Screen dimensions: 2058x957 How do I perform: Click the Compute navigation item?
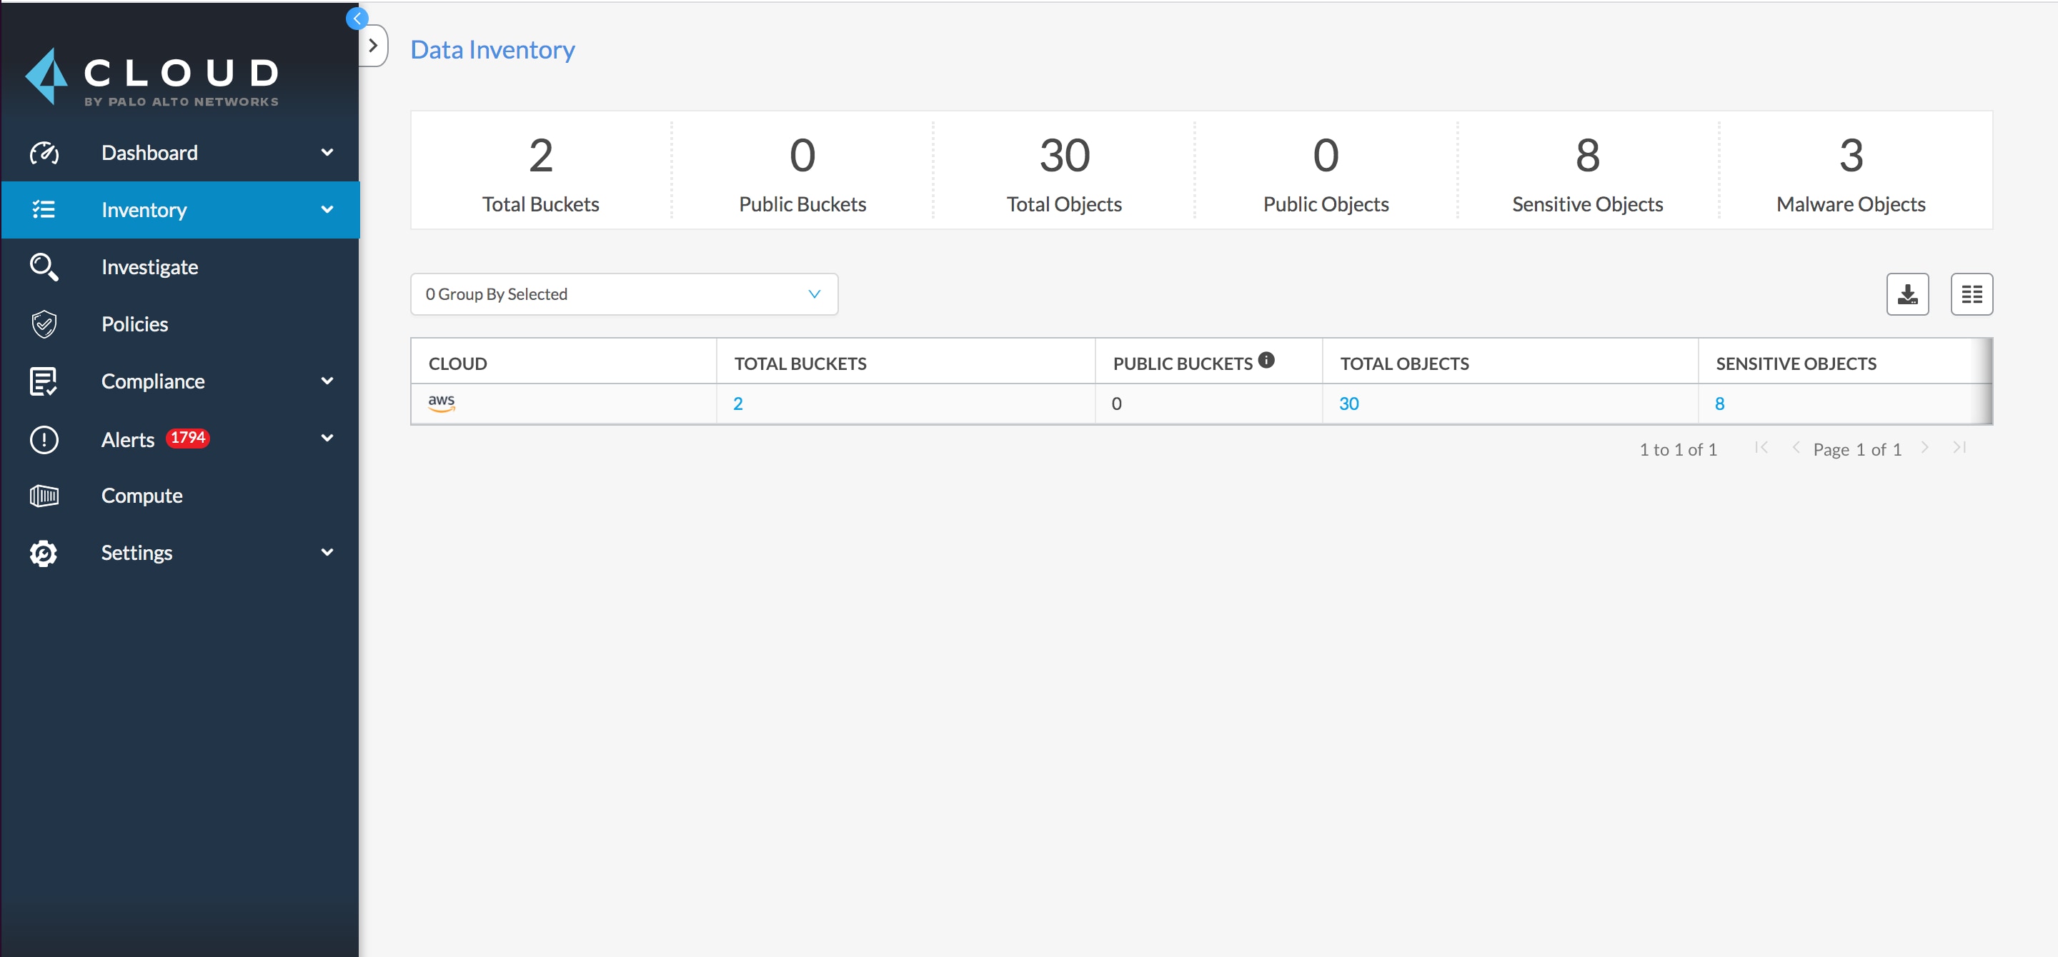click(141, 496)
